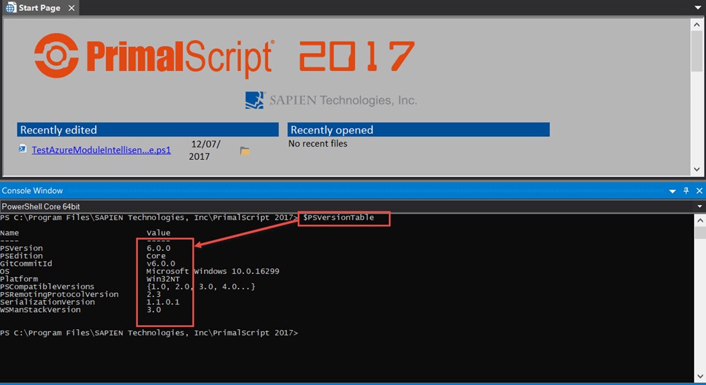Image resolution: width=706 pixels, height=385 pixels.
Task: Click the PSCompatibleVersions row name
Action: pyautogui.click(x=48, y=287)
